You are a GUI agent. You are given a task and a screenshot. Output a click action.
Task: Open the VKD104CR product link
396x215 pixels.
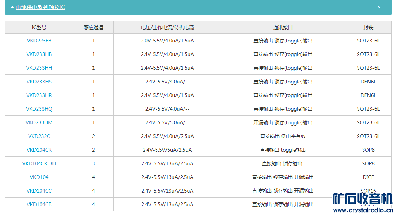pos(39,150)
